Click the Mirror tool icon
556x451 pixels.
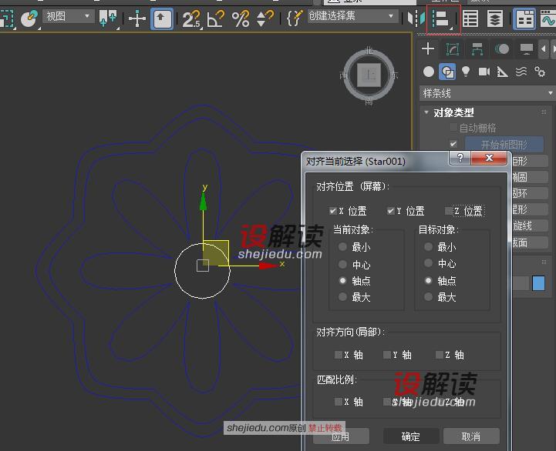[x=416, y=18]
